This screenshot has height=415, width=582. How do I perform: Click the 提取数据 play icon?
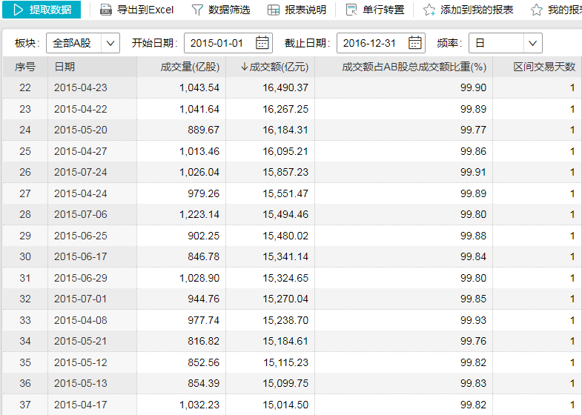click(x=18, y=10)
